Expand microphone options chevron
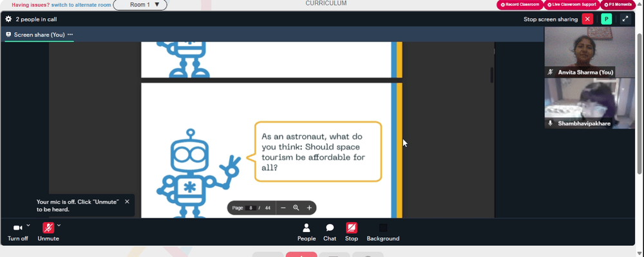The width and height of the screenshot is (644, 257). 59,225
